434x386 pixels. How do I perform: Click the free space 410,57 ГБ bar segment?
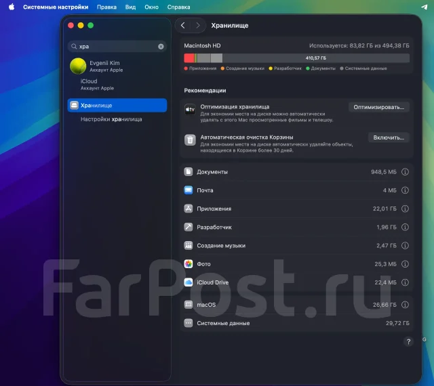coord(316,58)
